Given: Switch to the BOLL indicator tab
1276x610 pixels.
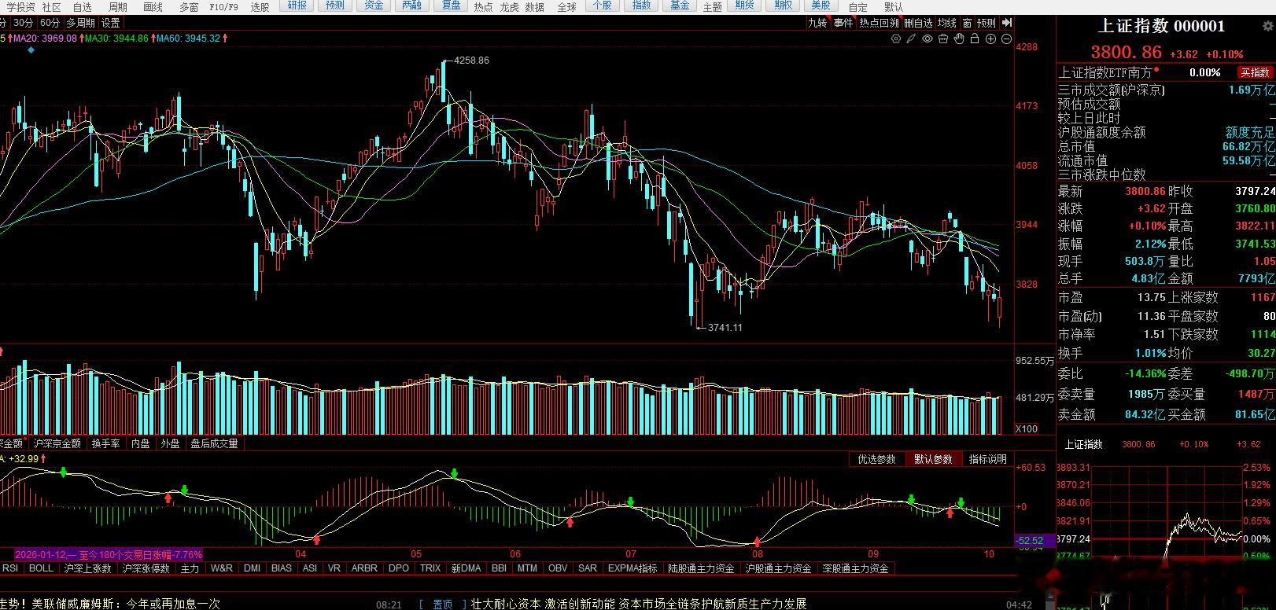Looking at the screenshot, I should pyautogui.click(x=41, y=568).
